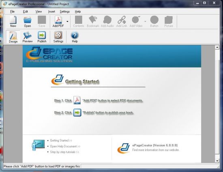Screen dimensions: 223x172
Task: Expand the Add Video dropdown arrow
Action: pos(145,21)
